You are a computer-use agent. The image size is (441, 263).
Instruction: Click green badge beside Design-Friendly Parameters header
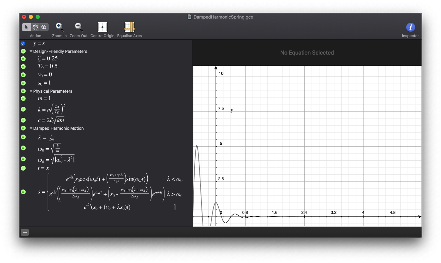(23, 51)
